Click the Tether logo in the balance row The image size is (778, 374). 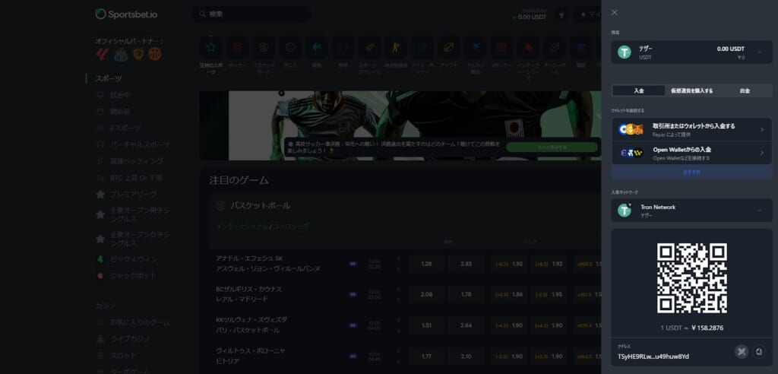pyautogui.click(x=625, y=52)
